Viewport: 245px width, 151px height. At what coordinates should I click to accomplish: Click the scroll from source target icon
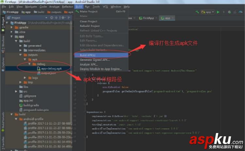52,18
